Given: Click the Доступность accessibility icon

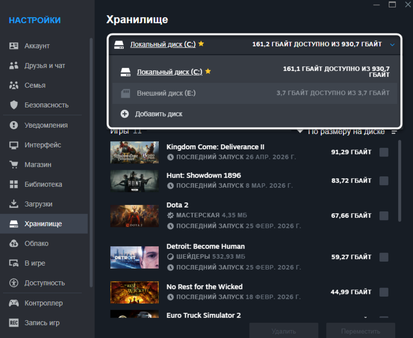Looking at the screenshot, I should coord(14,283).
